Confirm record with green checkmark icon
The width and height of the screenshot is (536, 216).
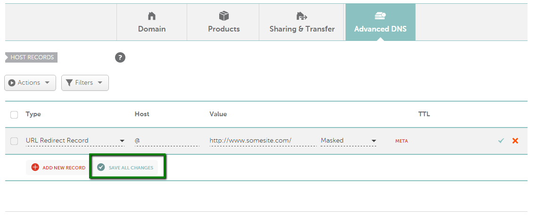[501, 141]
